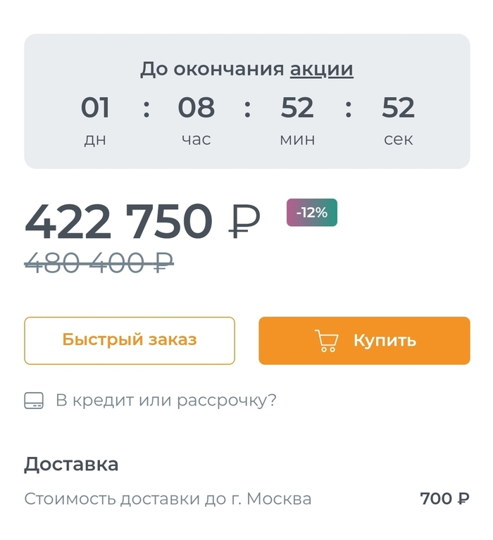Click the Доставка section heading
Screen dimensions: 493x540
pos(71,465)
